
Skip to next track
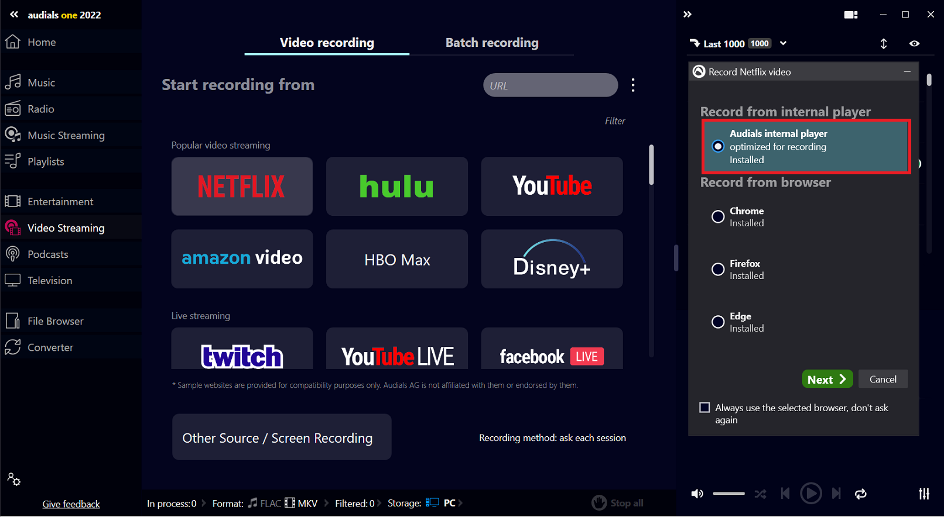tap(836, 494)
